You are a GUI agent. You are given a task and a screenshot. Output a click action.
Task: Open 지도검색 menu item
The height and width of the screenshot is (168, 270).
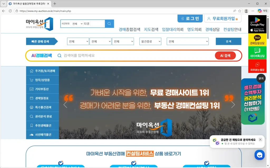[151, 29]
